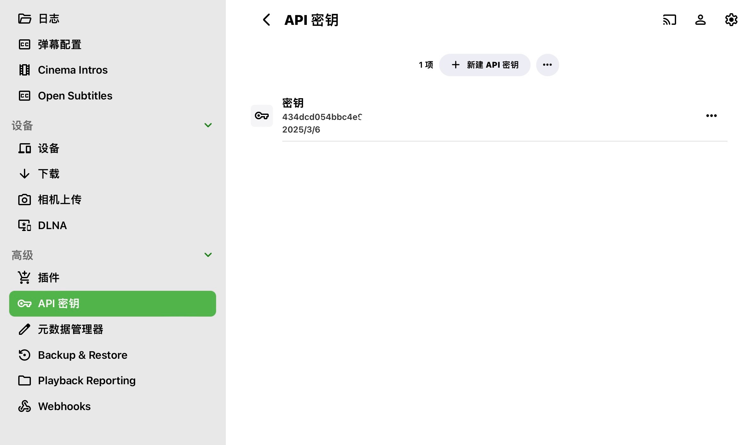Click the cast to device icon

[x=669, y=20]
